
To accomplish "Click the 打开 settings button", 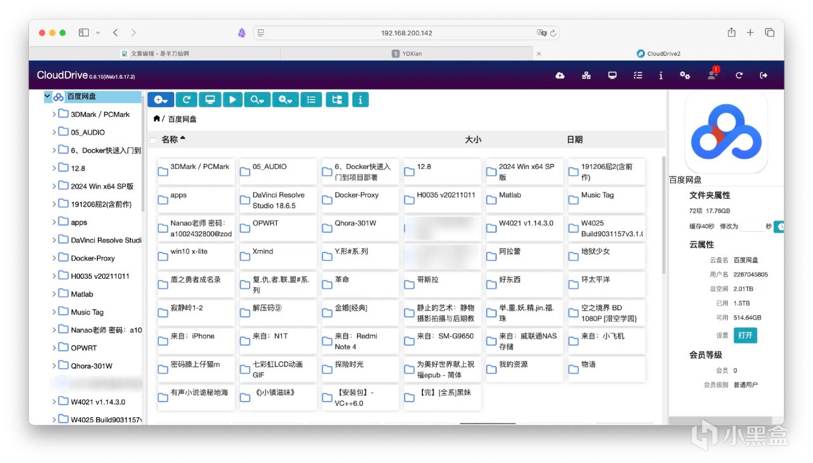I will [745, 335].
